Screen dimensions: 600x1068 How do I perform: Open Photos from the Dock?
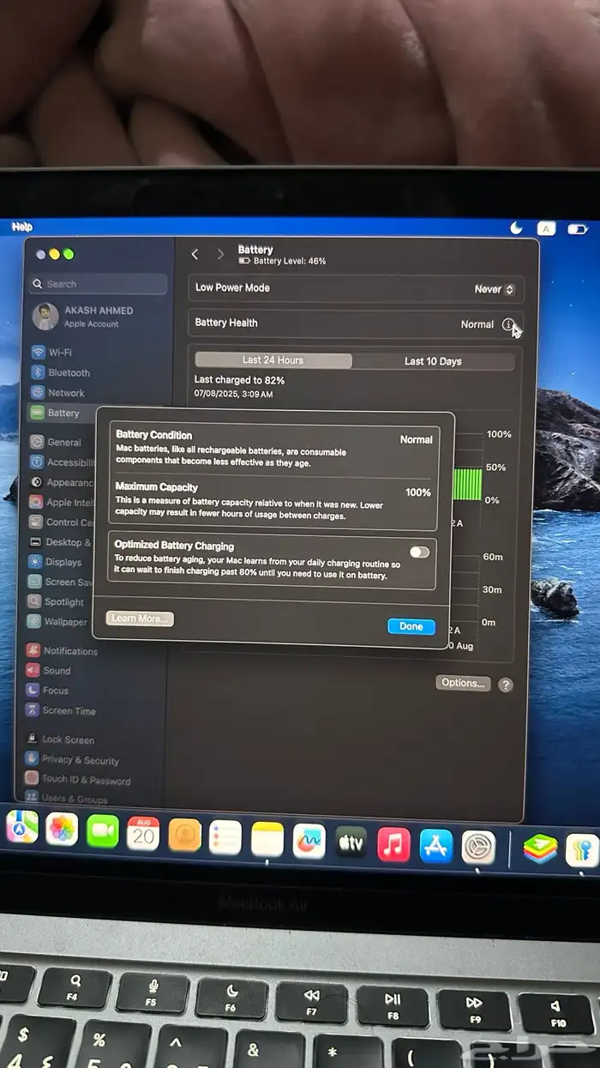pos(63,830)
